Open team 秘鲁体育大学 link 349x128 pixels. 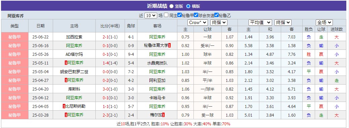(156, 46)
